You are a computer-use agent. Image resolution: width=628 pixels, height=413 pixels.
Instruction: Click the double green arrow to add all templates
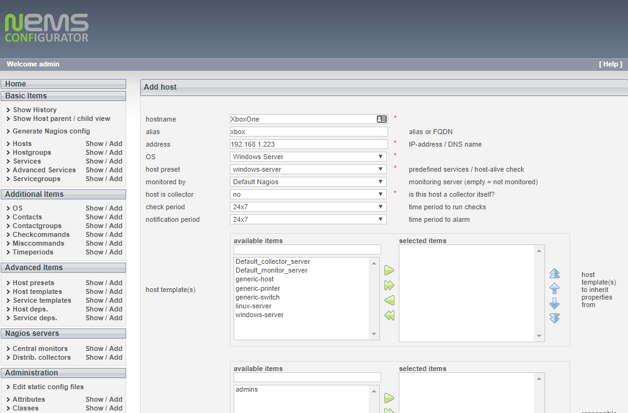coord(389,286)
